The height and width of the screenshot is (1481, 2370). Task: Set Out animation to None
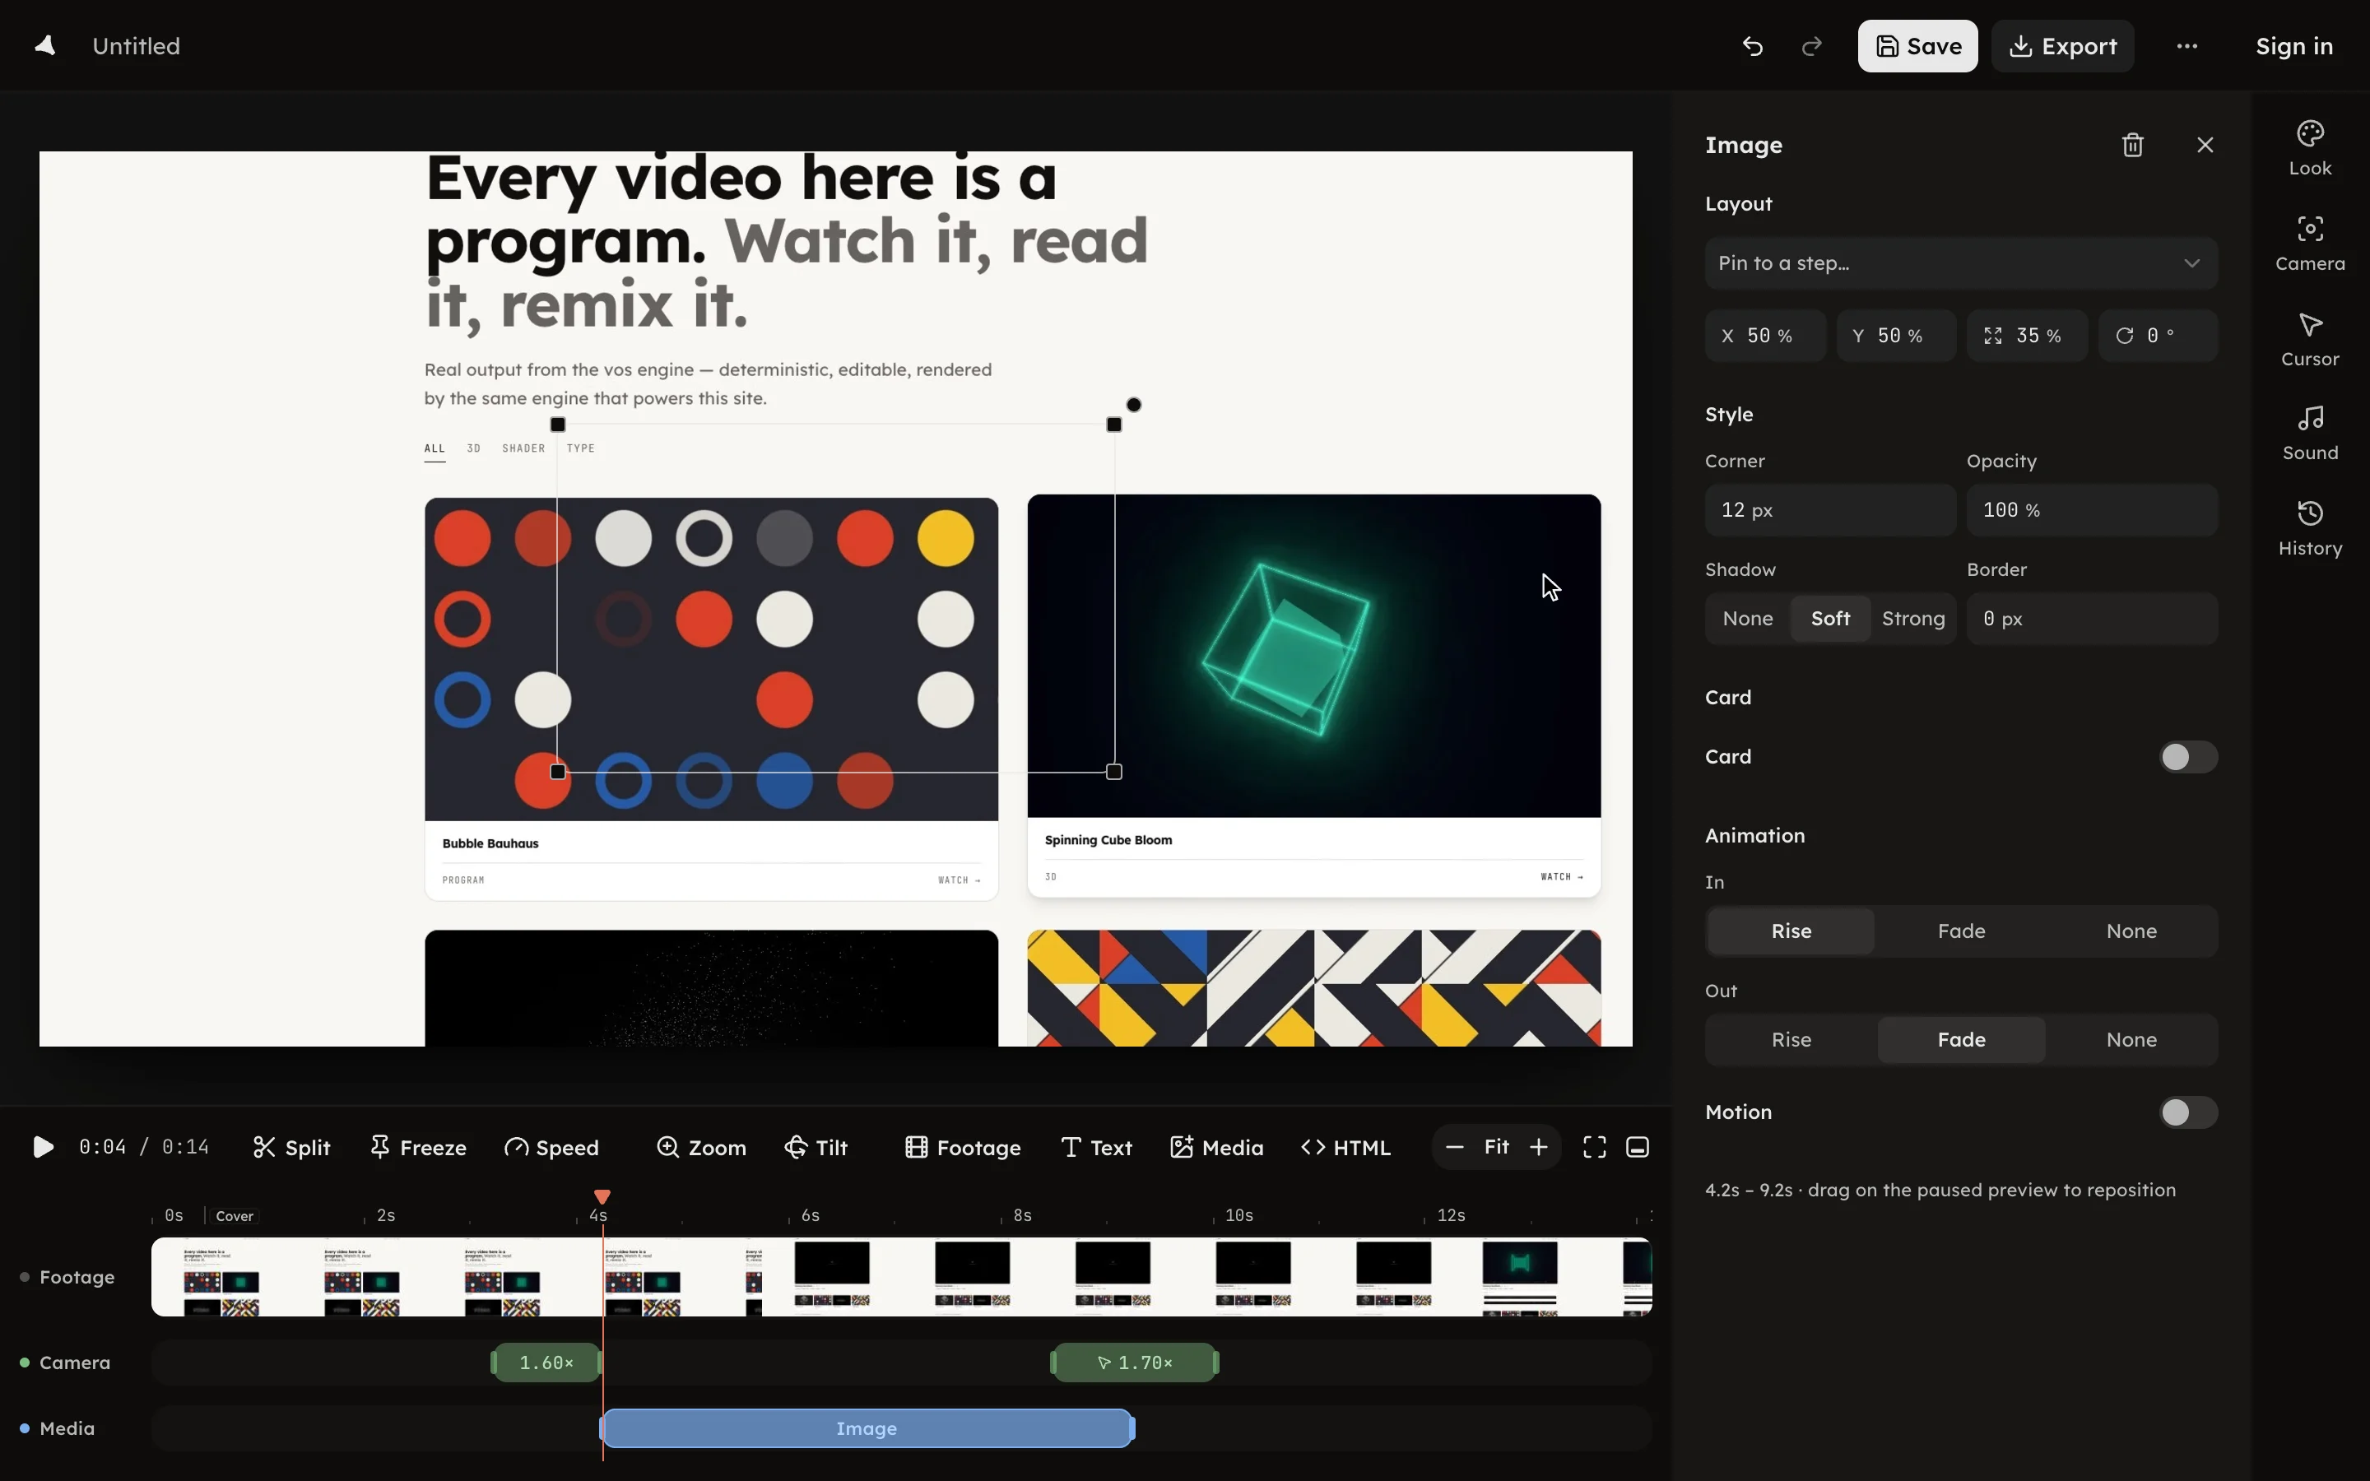pyautogui.click(x=2131, y=1039)
